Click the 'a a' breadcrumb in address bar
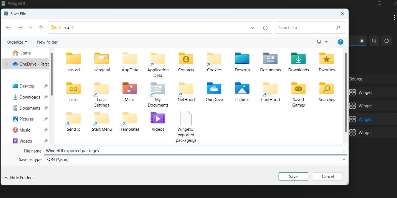Viewport: 397px width, 198px height. (66, 28)
